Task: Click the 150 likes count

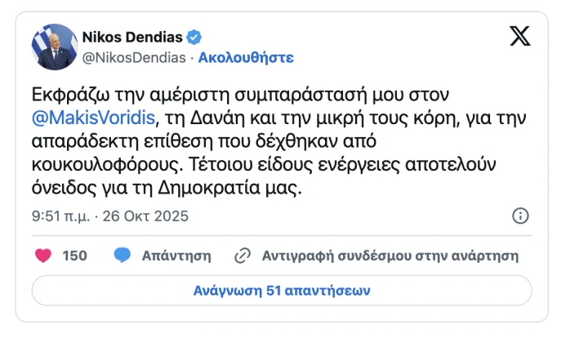Action: coord(74,256)
